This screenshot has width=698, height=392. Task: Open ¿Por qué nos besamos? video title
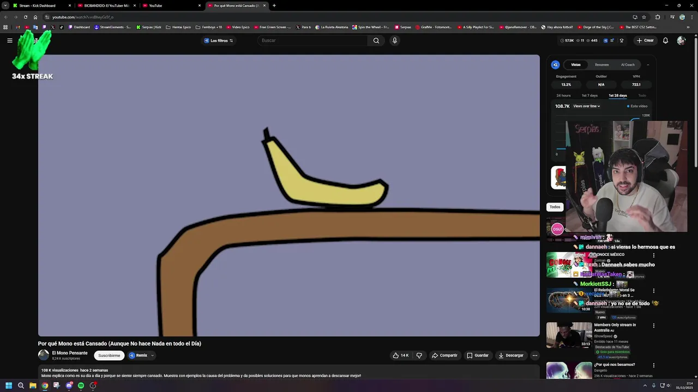[615, 365]
